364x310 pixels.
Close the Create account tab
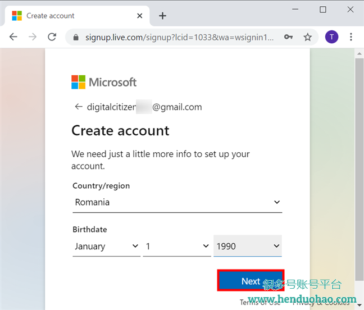[x=140, y=16]
